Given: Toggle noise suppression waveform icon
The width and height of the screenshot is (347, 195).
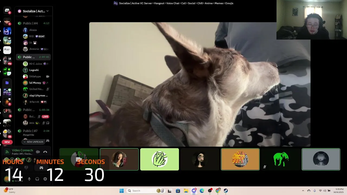Looking at the screenshot, I should 38,152.
